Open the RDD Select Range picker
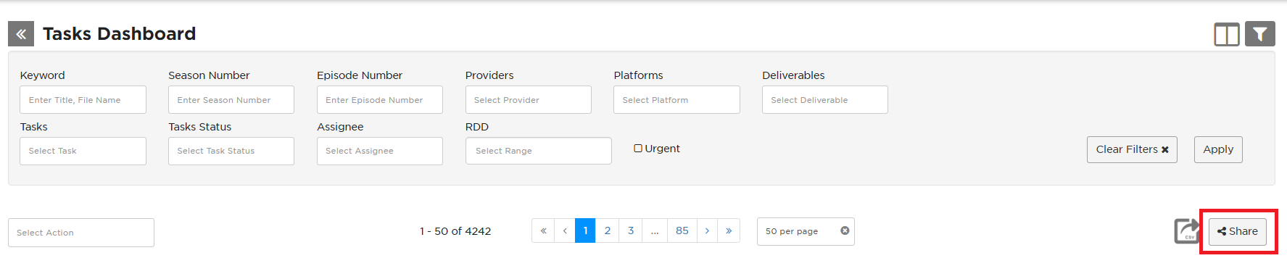The width and height of the screenshot is (1287, 266). point(539,151)
